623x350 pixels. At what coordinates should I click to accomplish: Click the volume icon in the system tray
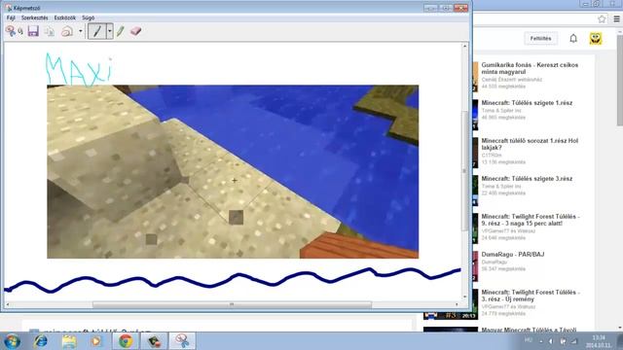551,341
